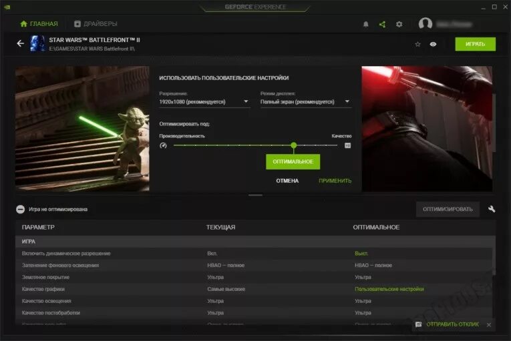The width and height of the screenshot is (511, 341).
Task: Select the Качество освещения row
Action: click(254, 301)
